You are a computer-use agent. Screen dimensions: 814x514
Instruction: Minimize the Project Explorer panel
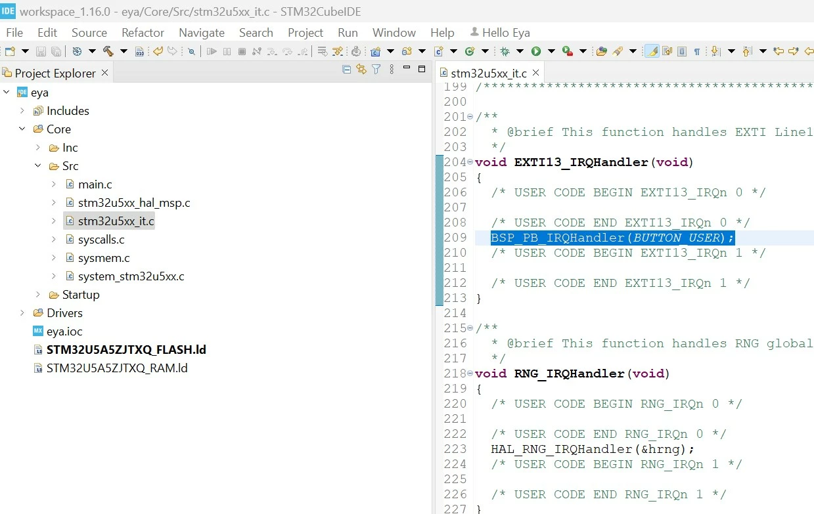pos(407,68)
